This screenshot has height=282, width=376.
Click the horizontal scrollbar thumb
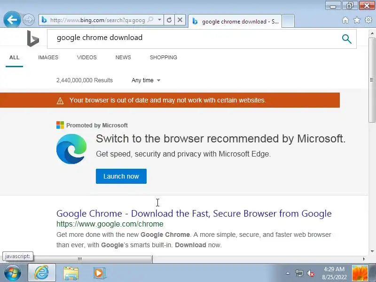click(79, 259)
